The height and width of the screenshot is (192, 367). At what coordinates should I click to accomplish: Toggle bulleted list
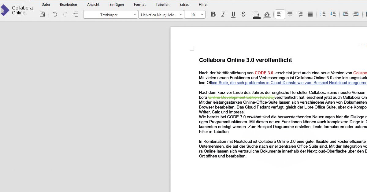(323, 14)
